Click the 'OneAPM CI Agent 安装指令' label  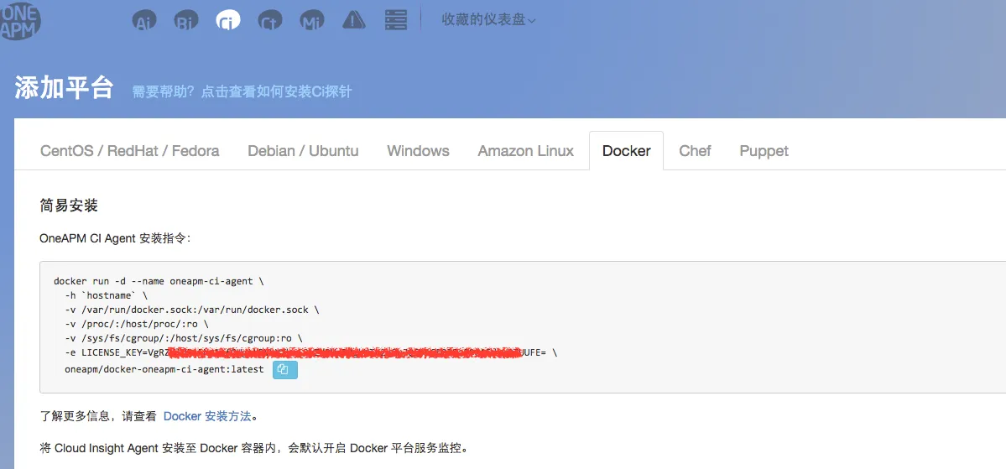(x=116, y=238)
